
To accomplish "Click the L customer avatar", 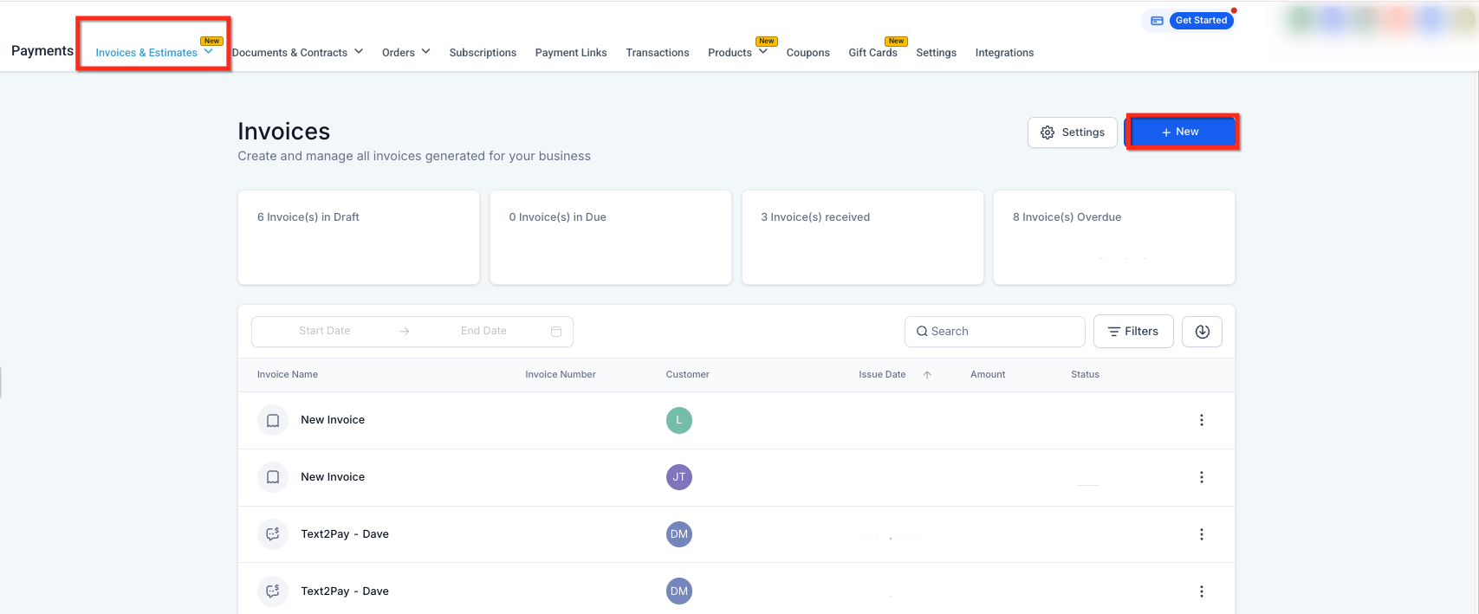I will pyautogui.click(x=679, y=420).
